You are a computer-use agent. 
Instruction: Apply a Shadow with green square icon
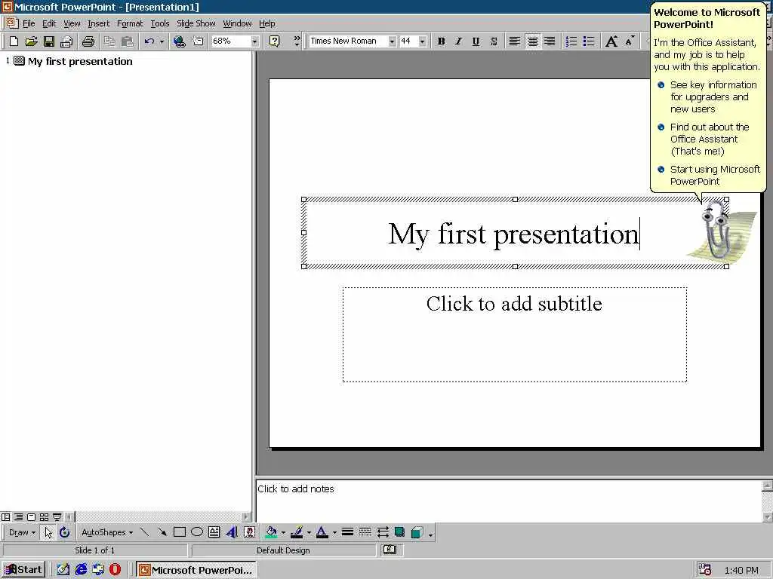click(x=400, y=532)
